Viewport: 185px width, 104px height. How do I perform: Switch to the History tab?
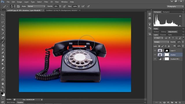coord(164,32)
